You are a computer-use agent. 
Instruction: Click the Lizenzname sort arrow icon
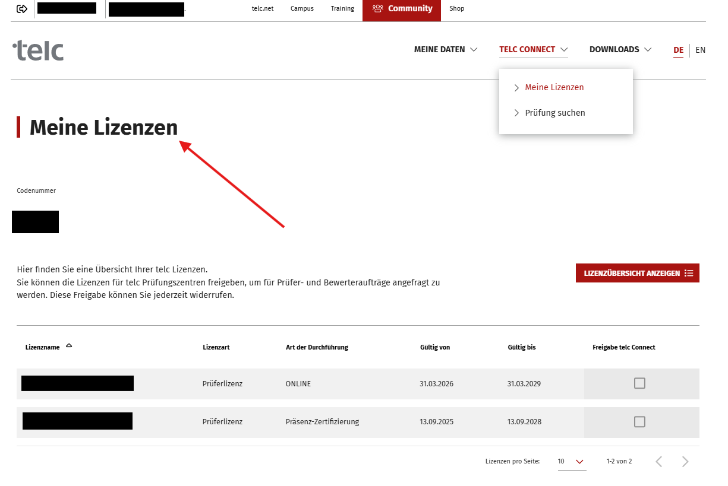69,345
